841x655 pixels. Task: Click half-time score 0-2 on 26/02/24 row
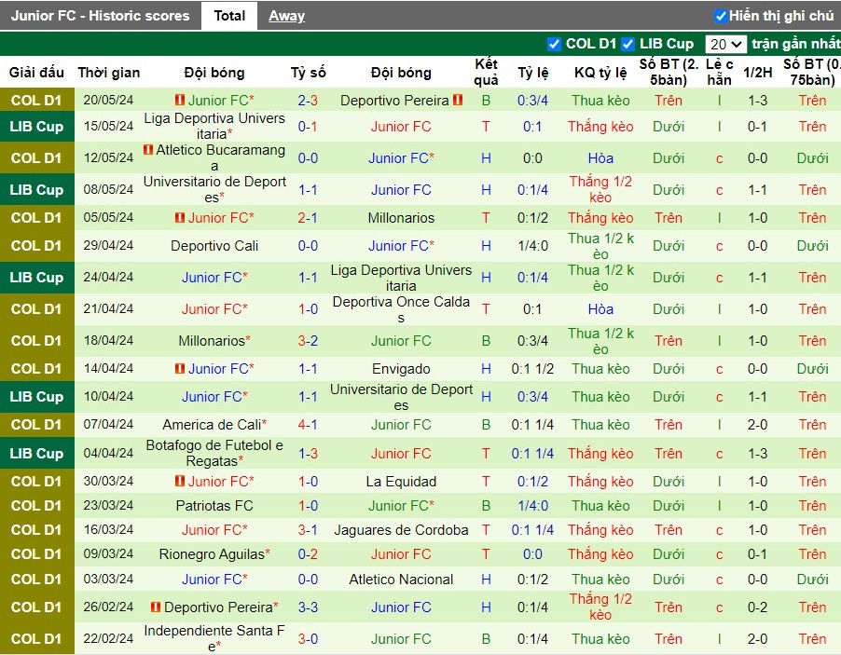[757, 607]
